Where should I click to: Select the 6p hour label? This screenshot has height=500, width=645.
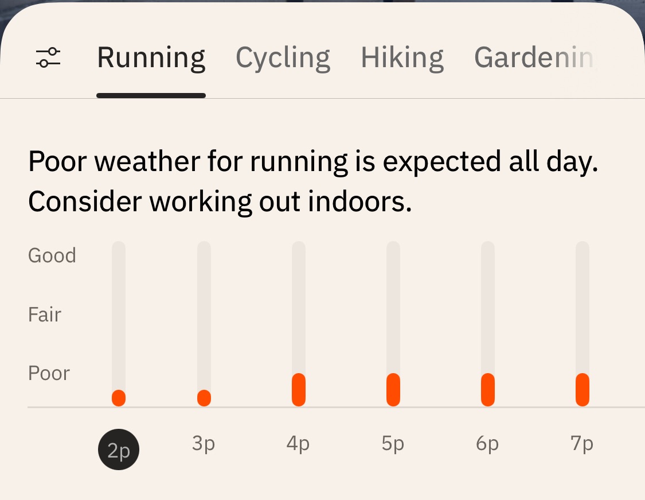point(487,444)
